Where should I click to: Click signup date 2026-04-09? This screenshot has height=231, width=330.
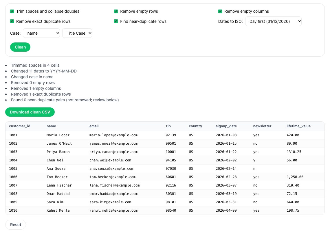pos(226,210)
